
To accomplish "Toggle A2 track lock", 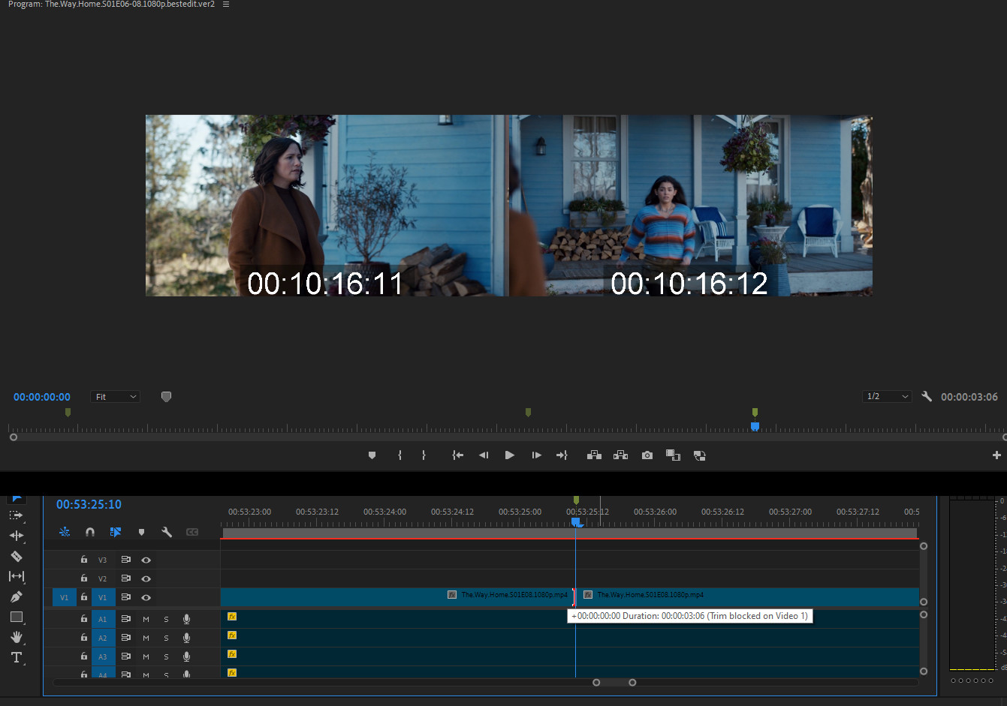I will (84, 638).
